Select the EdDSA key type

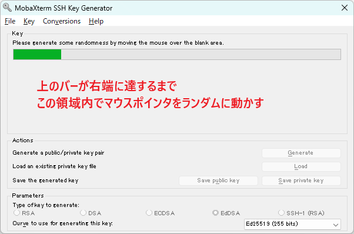[226, 213]
